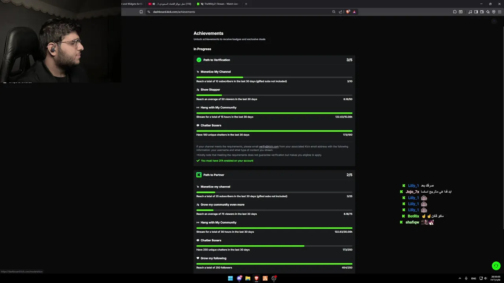Open Discord from the taskbar
This screenshot has height=283, width=504.
(239, 278)
